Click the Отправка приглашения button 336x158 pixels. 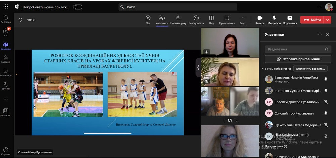pyautogui.click(x=298, y=59)
